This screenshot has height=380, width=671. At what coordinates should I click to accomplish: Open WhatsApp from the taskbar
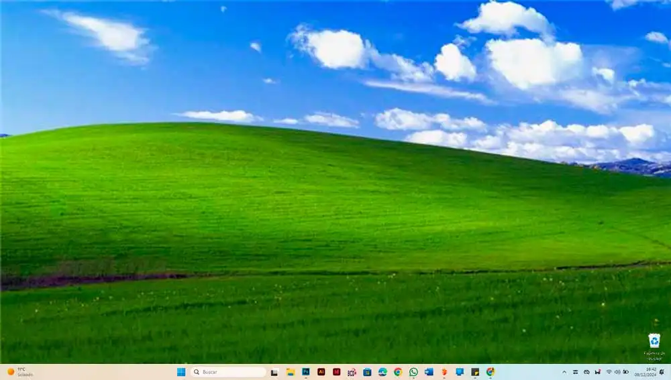coord(413,372)
